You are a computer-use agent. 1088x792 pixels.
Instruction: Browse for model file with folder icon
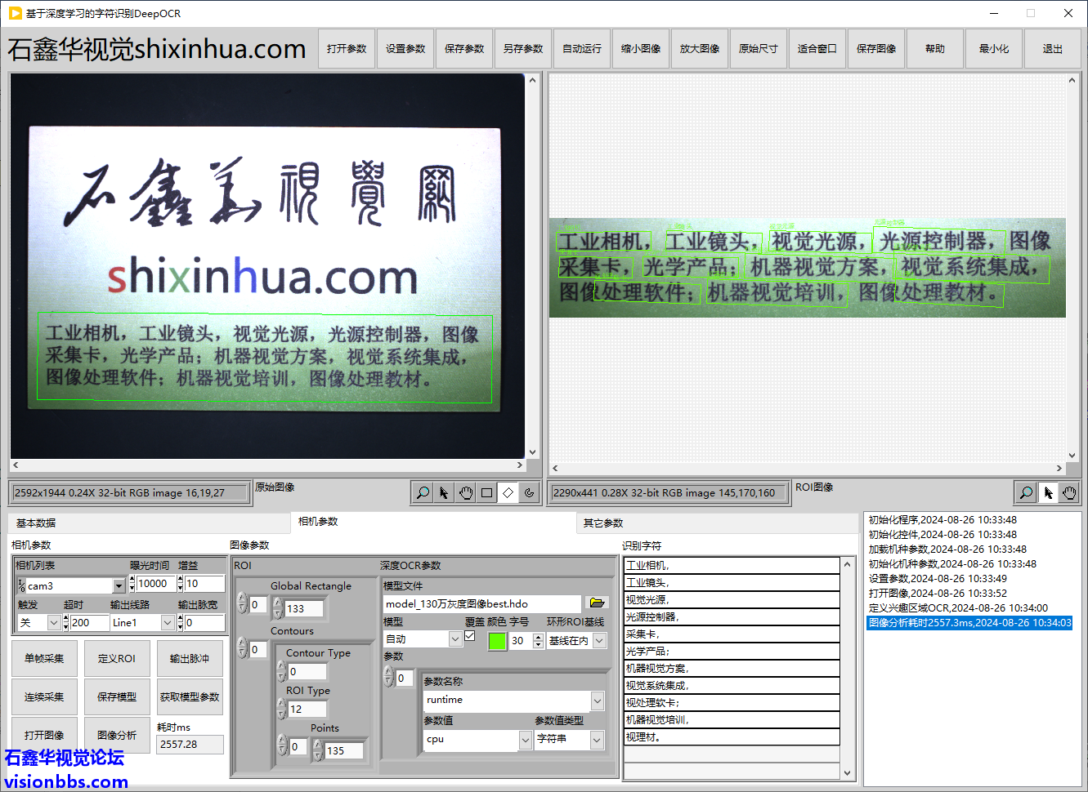pos(597,603)
